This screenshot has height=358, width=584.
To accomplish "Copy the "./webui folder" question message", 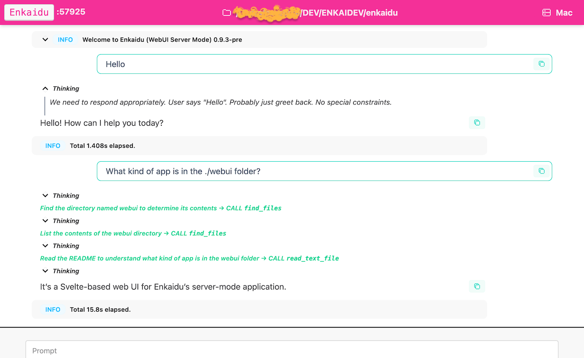I will pyautogui.click(x=541, y=171).
